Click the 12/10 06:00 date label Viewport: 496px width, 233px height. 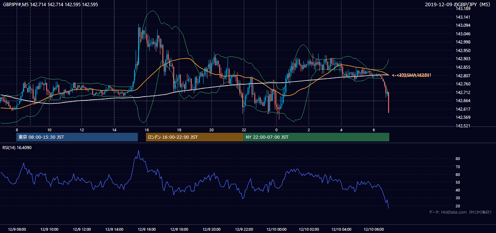374,229
